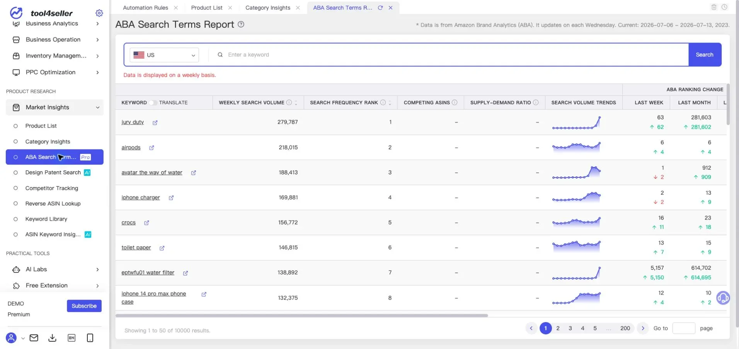
Task: Click the airpods search volume trend chart
Action: point(576,147)
